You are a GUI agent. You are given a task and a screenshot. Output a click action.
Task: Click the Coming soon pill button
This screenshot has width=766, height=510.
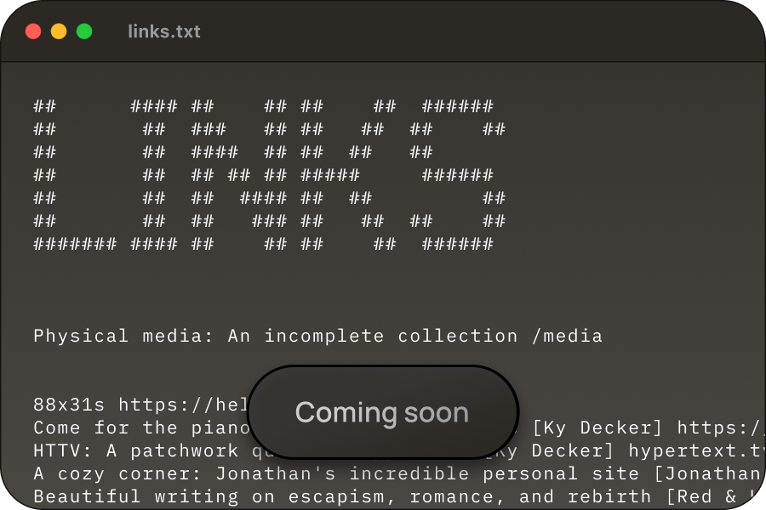pos(382,412)
